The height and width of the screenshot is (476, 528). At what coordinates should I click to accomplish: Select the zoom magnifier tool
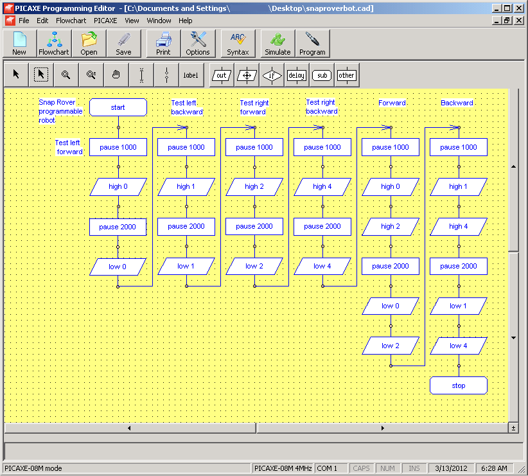(66, 75)
